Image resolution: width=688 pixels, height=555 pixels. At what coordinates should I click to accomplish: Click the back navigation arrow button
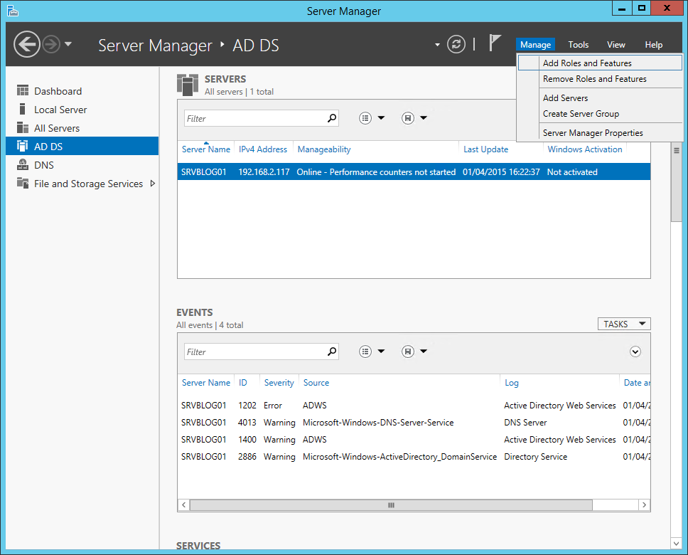tap(27, 45)
